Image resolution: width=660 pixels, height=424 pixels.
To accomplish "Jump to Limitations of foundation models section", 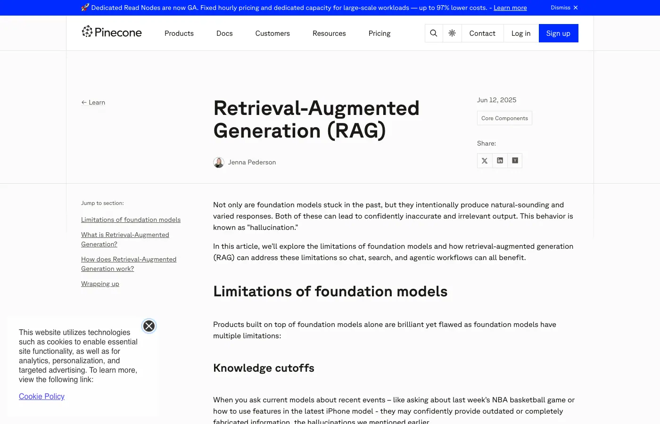I will pos(131,220).
